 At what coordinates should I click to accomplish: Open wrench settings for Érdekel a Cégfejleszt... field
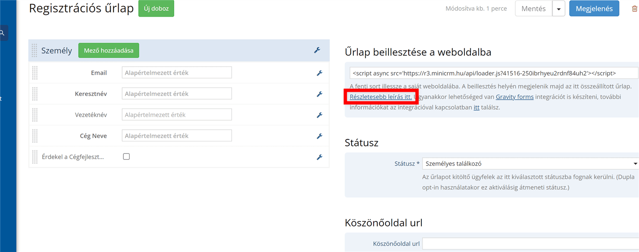click(320, 157)
